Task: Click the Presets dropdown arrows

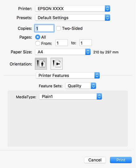Action: click(107, 18)
